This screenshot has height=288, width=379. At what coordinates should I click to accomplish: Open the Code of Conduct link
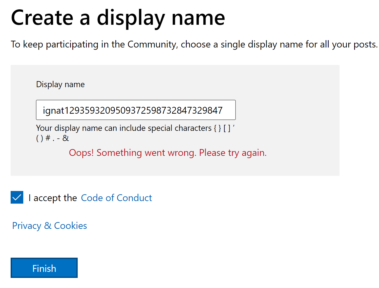coord(116,198)
